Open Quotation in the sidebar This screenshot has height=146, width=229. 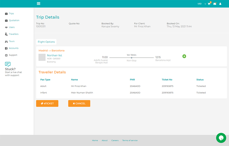(x=14, y=20)
